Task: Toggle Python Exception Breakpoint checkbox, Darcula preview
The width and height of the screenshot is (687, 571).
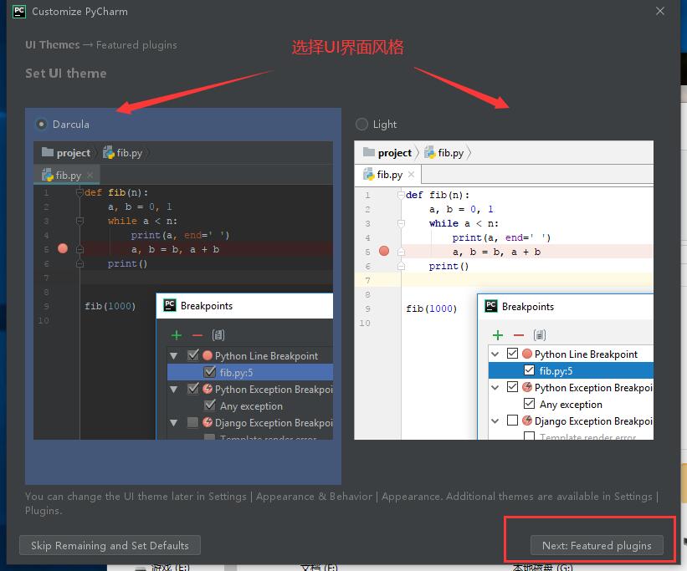Action: pyautogui.click(x=192, y=389)
